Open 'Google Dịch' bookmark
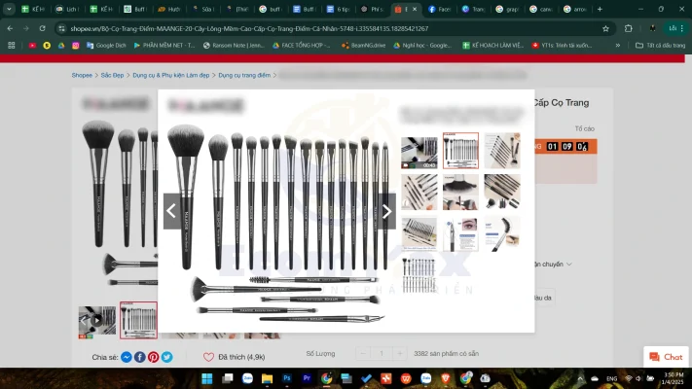This screenshot has width=692, height=389. click(106, 45)
